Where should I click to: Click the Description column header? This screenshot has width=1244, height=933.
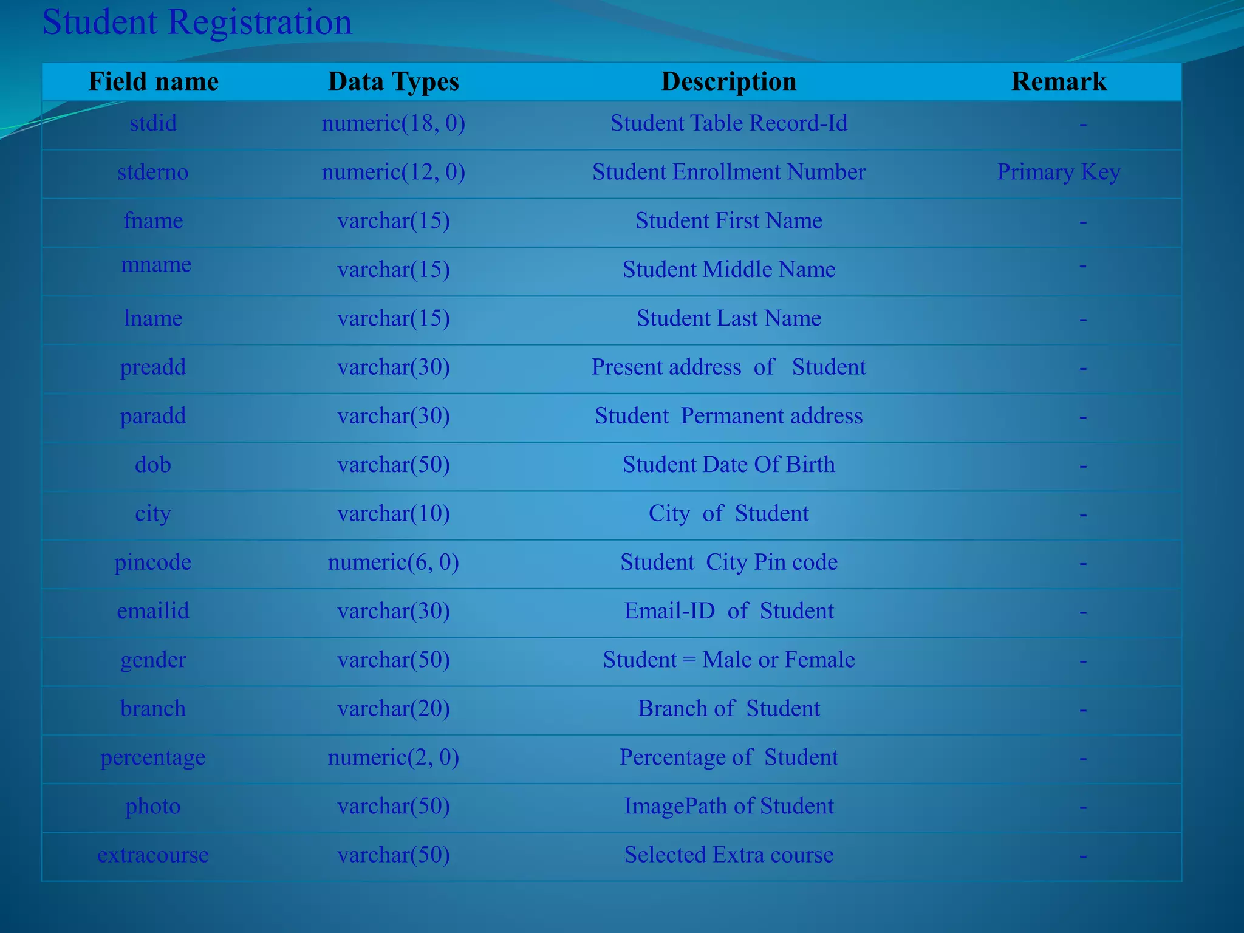point(728,81)
